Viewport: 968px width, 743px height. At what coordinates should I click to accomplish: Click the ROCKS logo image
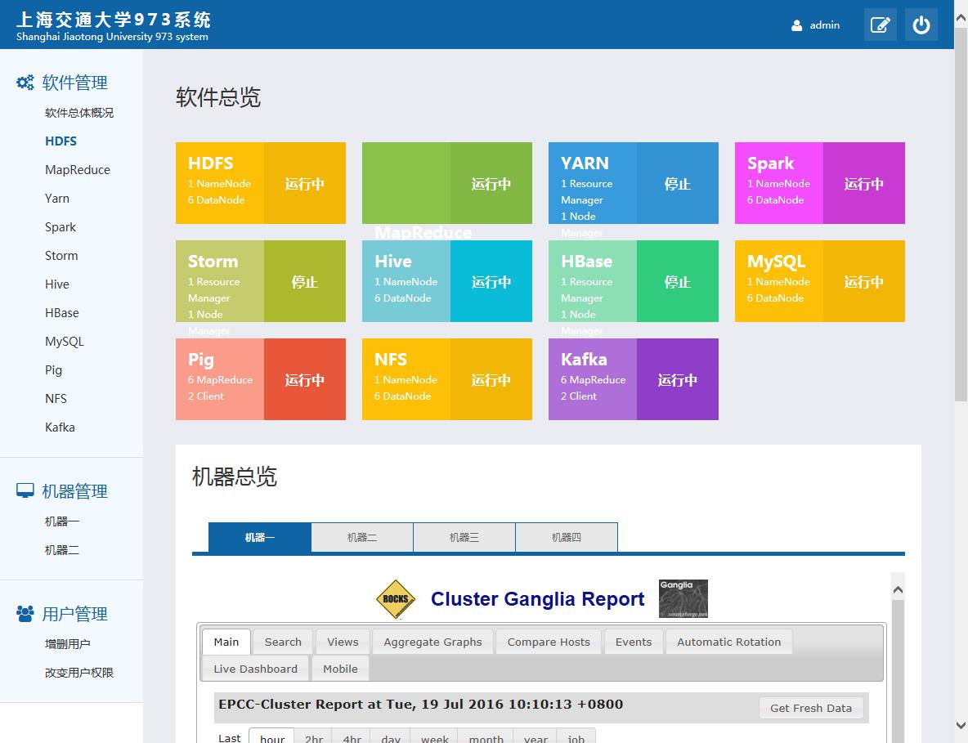coord(396,599)
